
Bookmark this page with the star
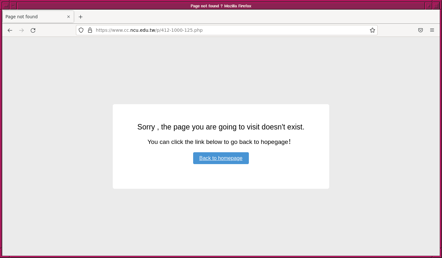(372, 30)
